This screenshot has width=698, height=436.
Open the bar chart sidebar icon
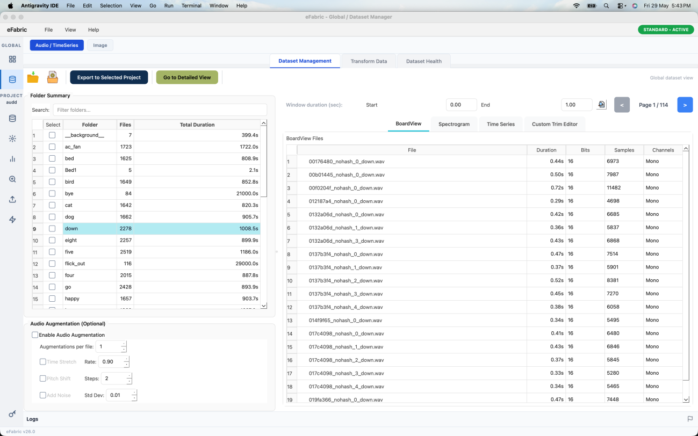[x=12, y=159]
